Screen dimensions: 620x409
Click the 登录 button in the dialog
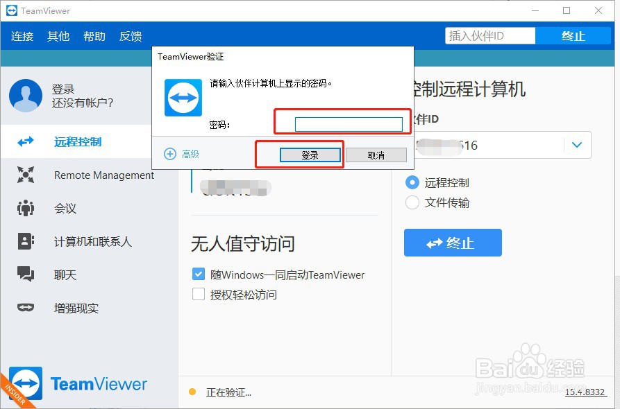point(309,155)
